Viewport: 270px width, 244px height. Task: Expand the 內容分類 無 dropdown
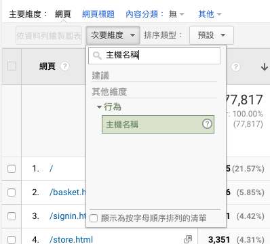pos(176,14)
